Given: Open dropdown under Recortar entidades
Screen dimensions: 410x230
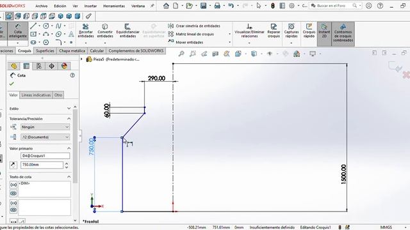Looking at the screenshot, I should [86, 43].
